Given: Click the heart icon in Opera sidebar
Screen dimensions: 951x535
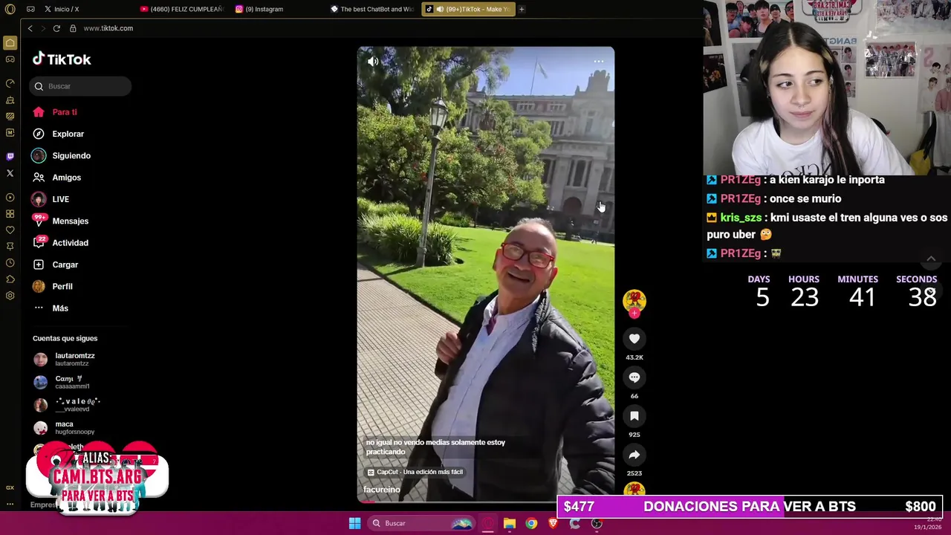Looking at the screenshot, I should click(x=10, y=230).
